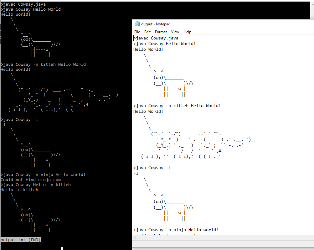Click the 'java Cowsay Hello -n kitteh' terminal line
The height and width of the screenshot is (250, 314).
coord(36,185)
